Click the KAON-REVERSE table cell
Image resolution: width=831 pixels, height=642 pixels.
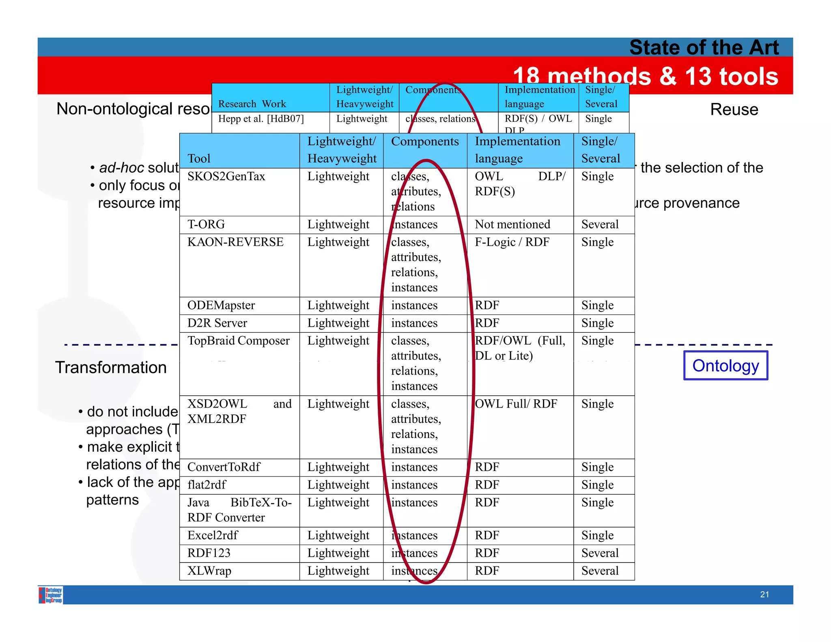(240, 265)
